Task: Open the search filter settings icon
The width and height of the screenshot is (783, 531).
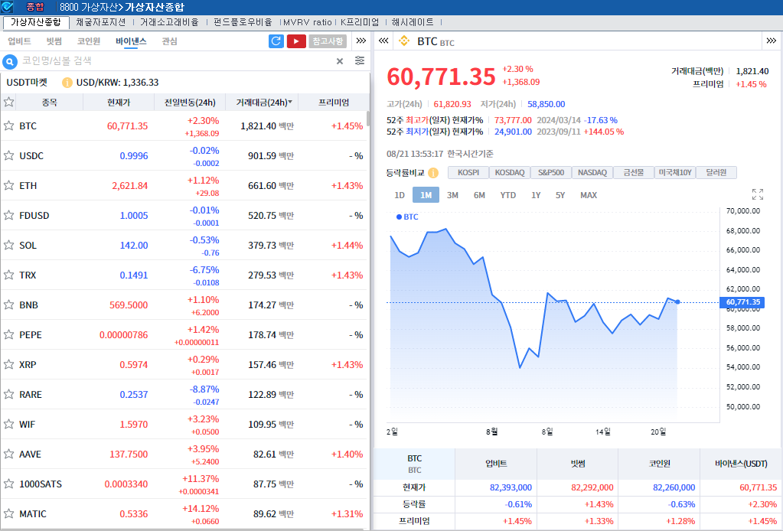Action: (360, 61)
